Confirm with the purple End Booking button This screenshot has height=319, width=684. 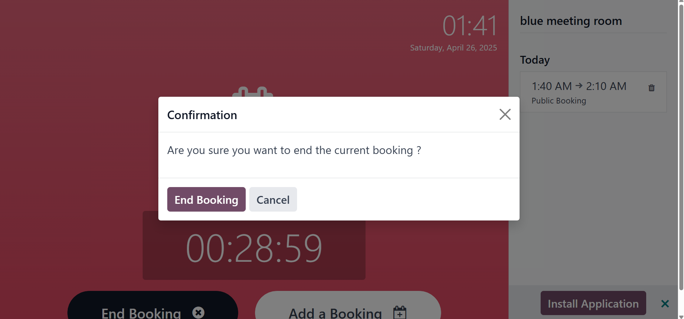click(206, 200)
